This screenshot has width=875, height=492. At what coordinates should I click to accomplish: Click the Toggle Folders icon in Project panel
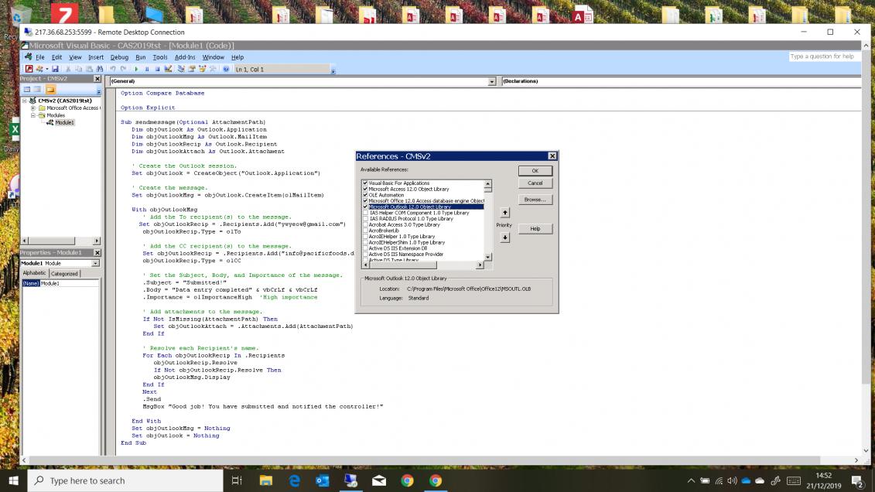(x=50, y=89)
